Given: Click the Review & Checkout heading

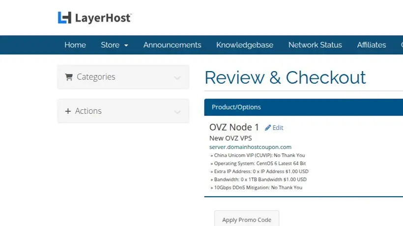Looking at the screenshot, I should point(285,77).
